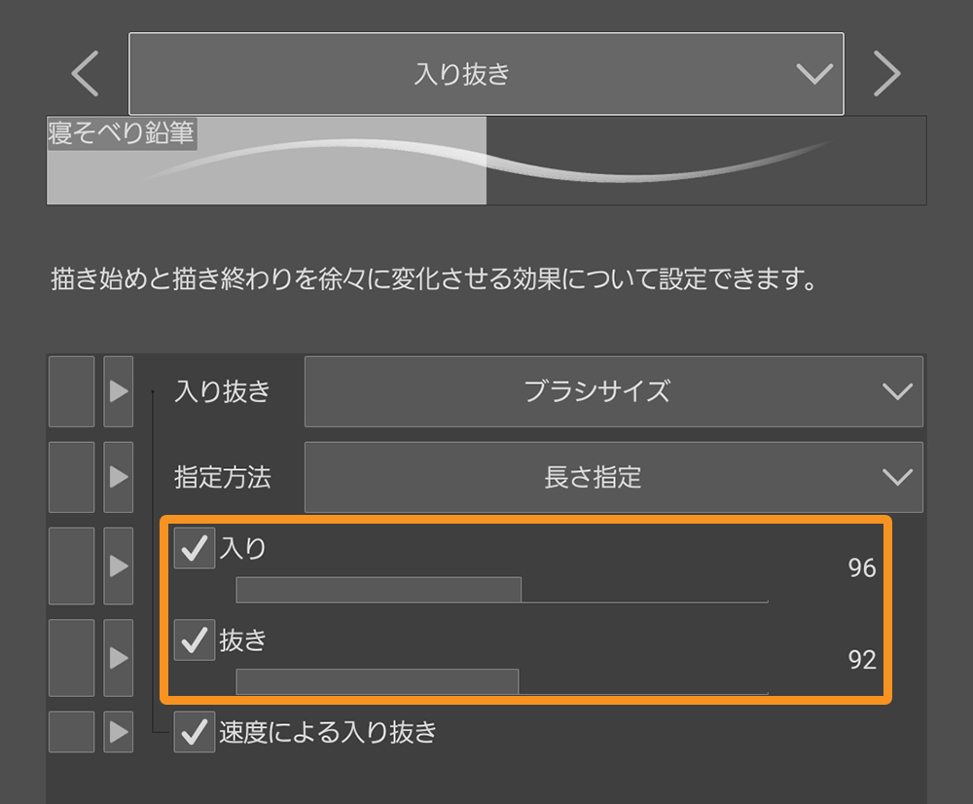Screen dimensions: 973x804
Task: Open the 入り抜き category dropdown
Action: pos(486,74)
